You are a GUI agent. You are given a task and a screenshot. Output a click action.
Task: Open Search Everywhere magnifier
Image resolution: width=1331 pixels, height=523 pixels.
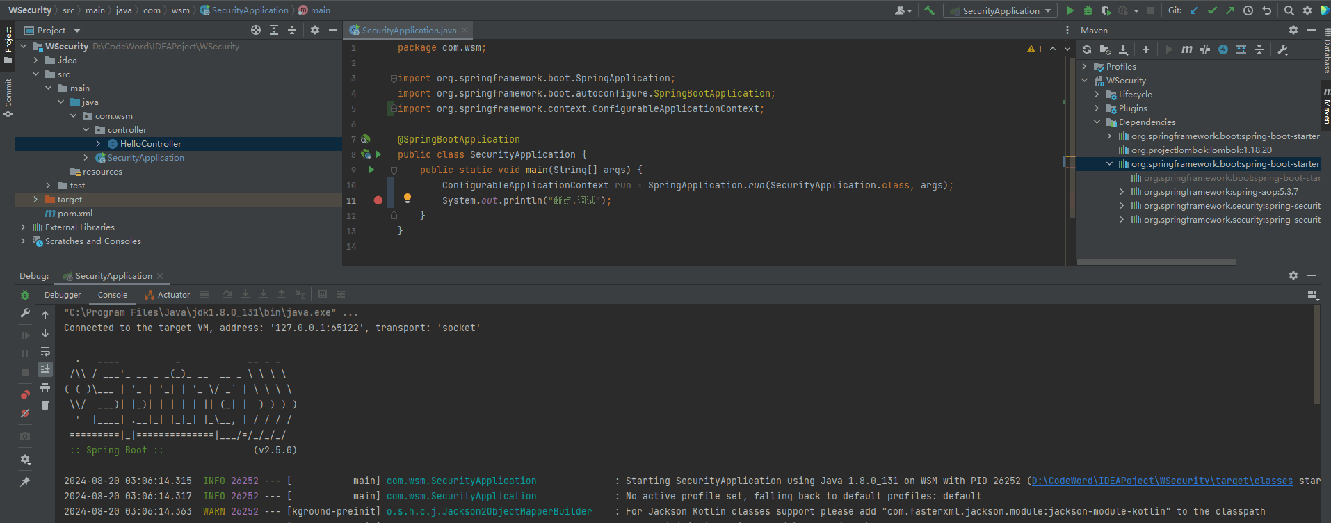[1289, 10]
